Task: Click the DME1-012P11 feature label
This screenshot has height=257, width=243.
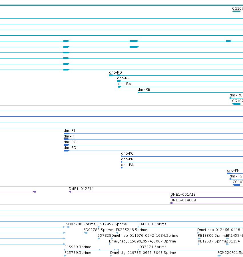Action: point(81,189)
